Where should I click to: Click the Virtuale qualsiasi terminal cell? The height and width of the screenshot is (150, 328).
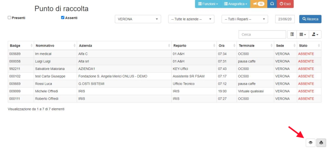click(x=255, y=91)
